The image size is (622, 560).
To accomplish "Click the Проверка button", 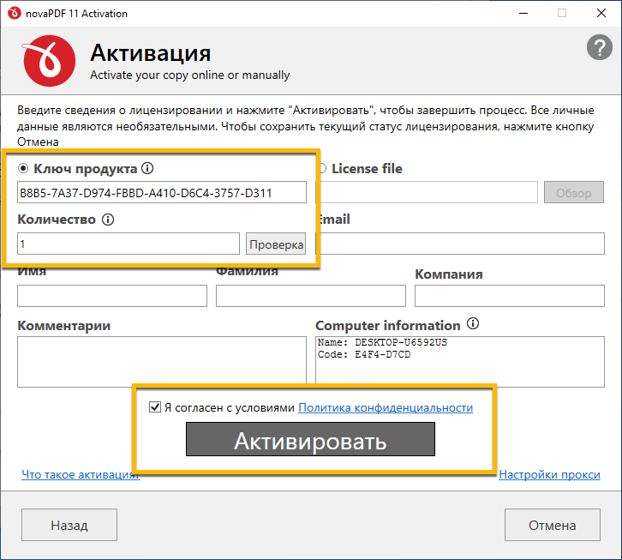I will point(276,244).
